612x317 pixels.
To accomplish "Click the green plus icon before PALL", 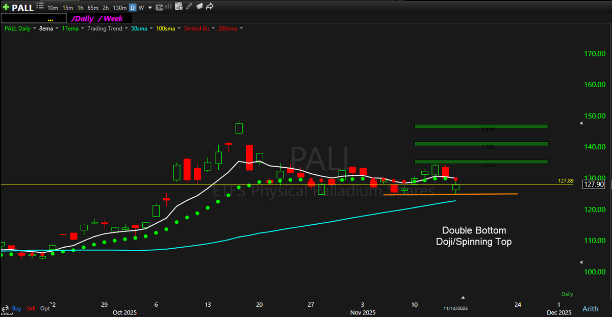I will [x=6, y=7].
